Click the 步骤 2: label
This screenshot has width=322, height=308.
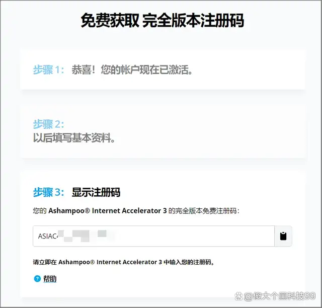[x=48, y=124]
